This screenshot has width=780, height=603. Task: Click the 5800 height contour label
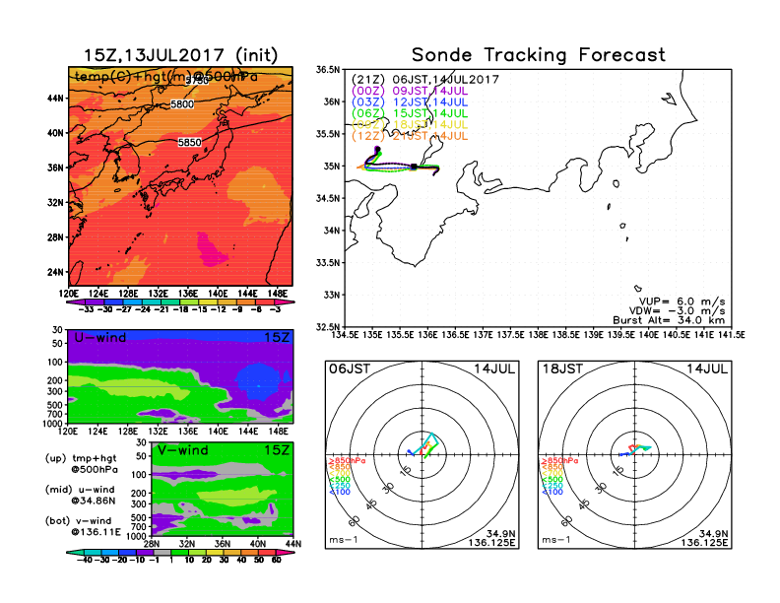(182, 103)
